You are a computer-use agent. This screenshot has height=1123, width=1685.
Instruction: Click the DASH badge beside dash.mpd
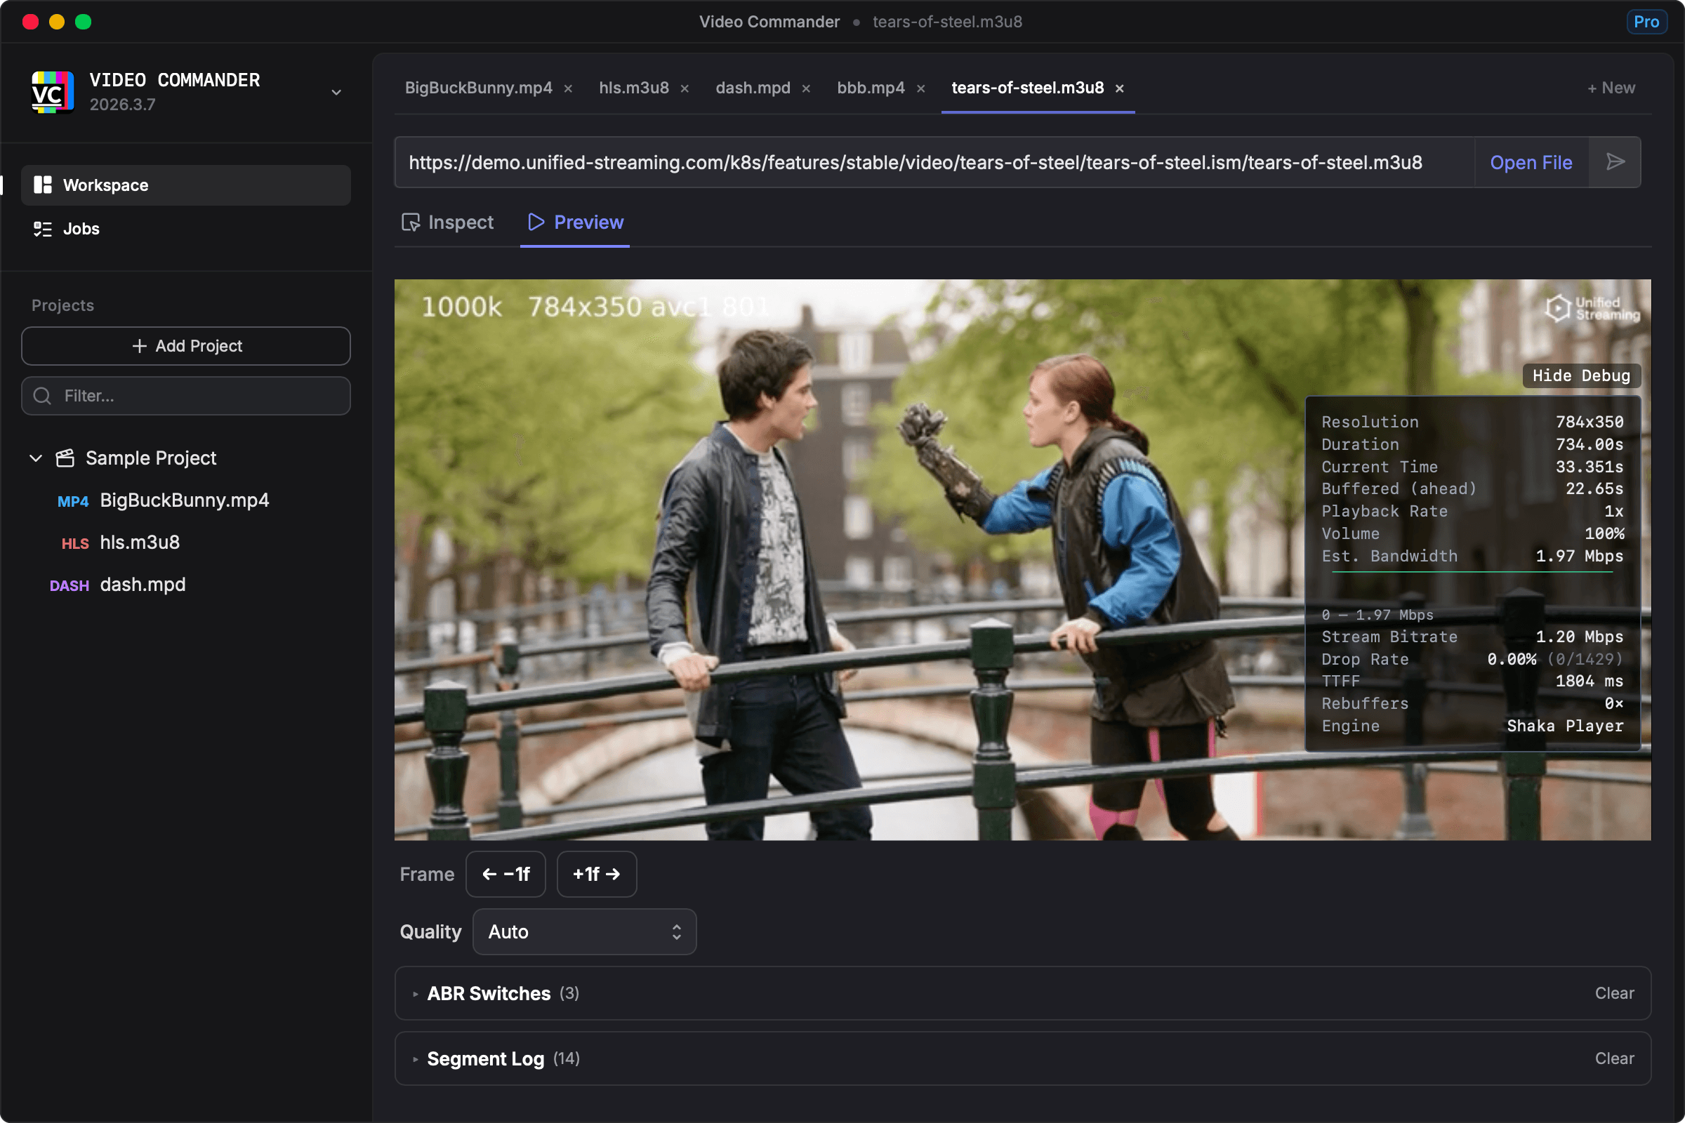click(x=70, y=585)
